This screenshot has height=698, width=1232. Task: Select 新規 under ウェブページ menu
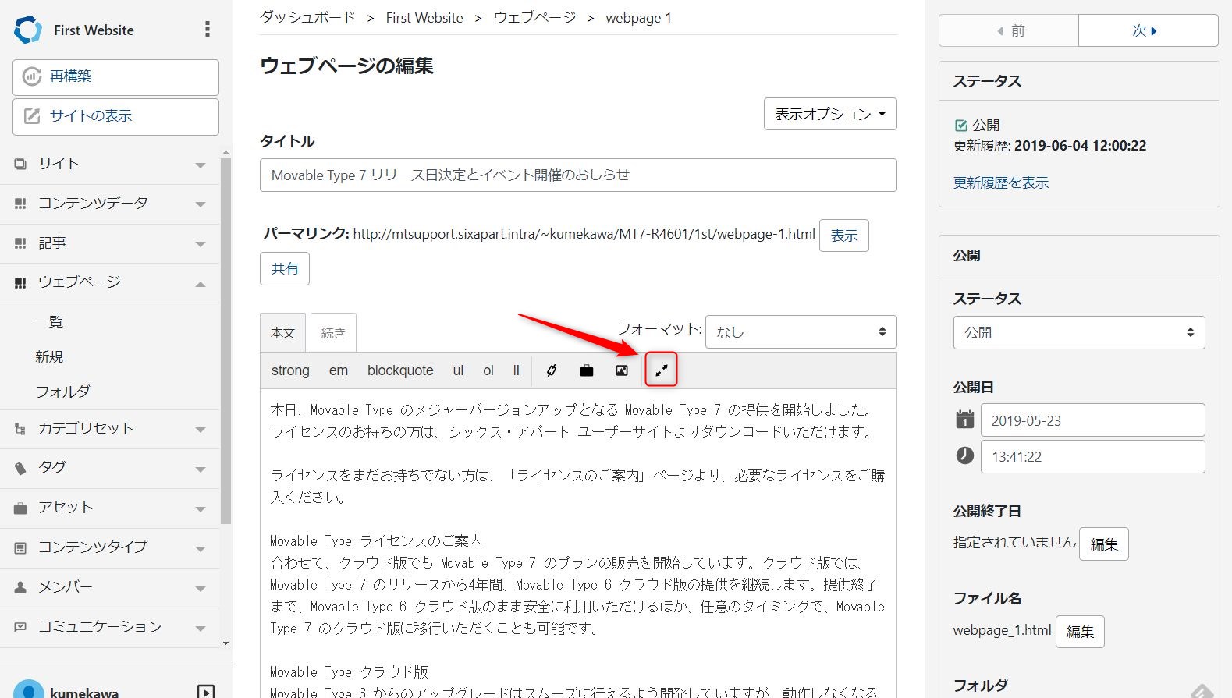pyautogui.click(x=49, y=356)
